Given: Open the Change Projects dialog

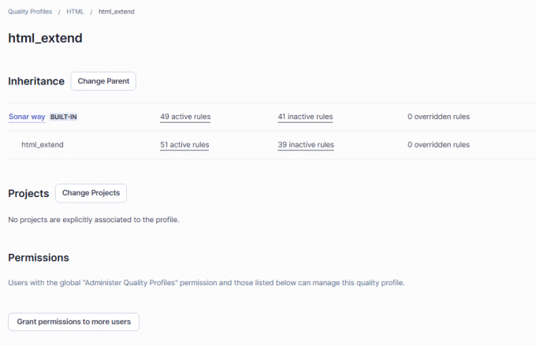Looking at the screenshot, I should [x=91, y=193].
